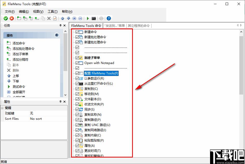This screenshot has height=164, width=245.
Task: Toggle the 同步(S) command checkbox
Action: [77, 109]
